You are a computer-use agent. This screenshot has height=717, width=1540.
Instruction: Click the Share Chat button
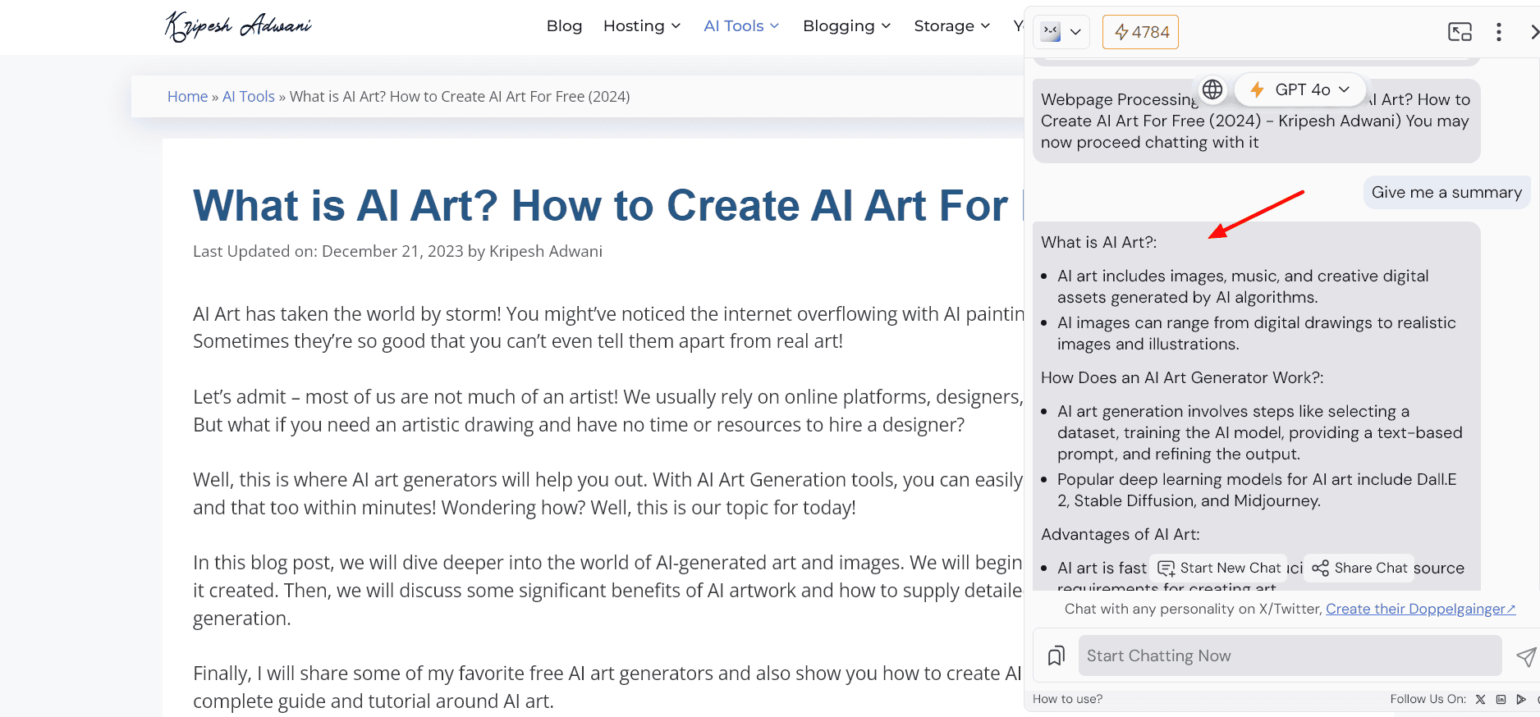point(1359,568)
